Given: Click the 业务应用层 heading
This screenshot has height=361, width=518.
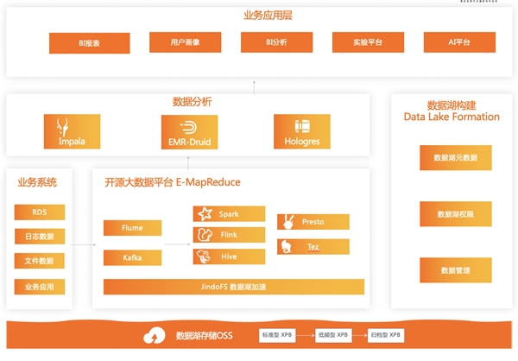Looking at the screenshot, I should (268, 16).
